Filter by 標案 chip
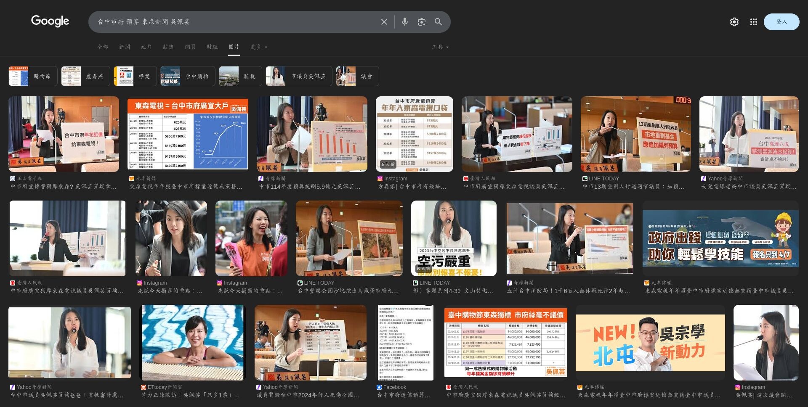 135,76
